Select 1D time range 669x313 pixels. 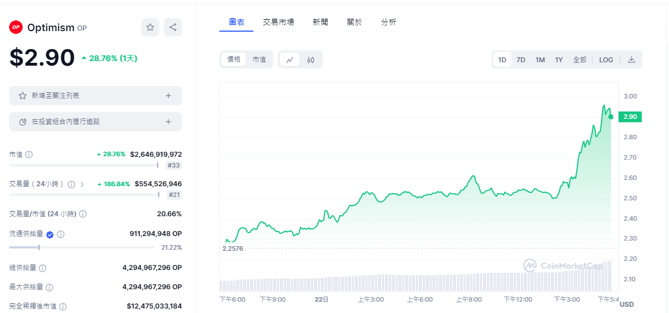[x=502, y=59]
